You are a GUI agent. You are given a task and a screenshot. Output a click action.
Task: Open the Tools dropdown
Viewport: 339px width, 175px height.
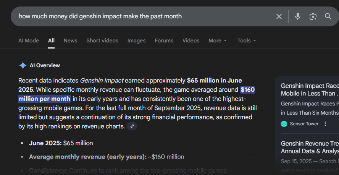click(247, 41)
